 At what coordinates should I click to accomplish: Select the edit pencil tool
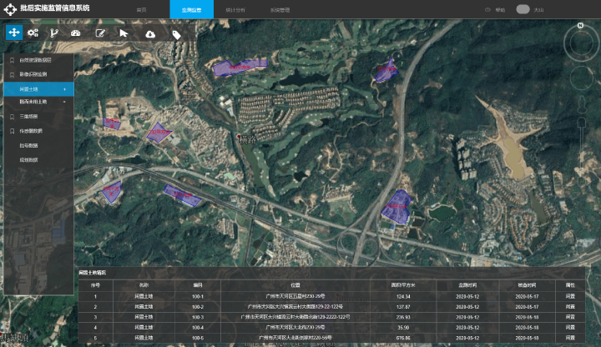(100, 33)
